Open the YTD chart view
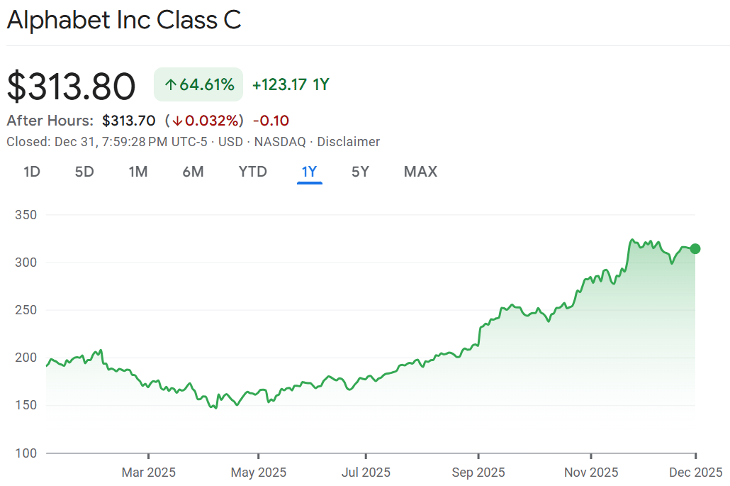The width and height of the screenshot is (730, 486). [x=253, y=172]
